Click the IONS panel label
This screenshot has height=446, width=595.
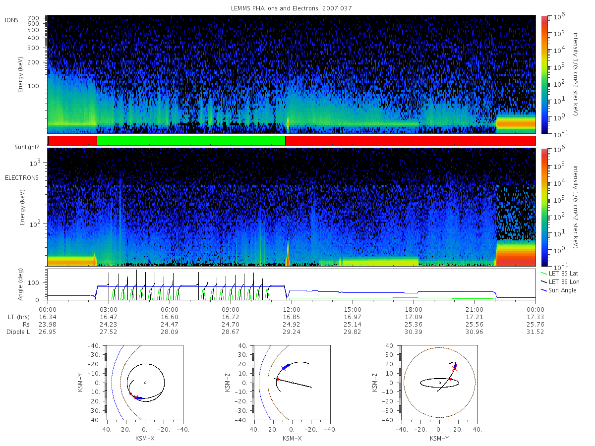tap(12, 20)
